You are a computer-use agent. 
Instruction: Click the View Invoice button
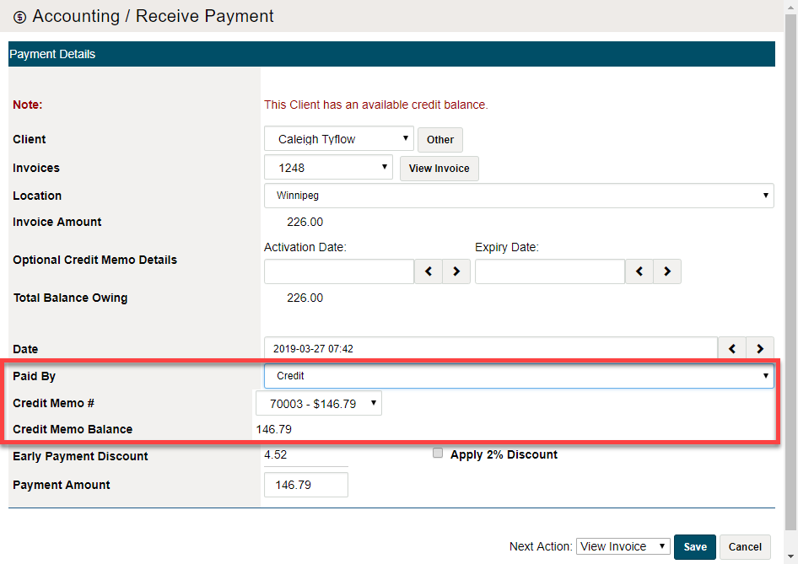(439, 168)
